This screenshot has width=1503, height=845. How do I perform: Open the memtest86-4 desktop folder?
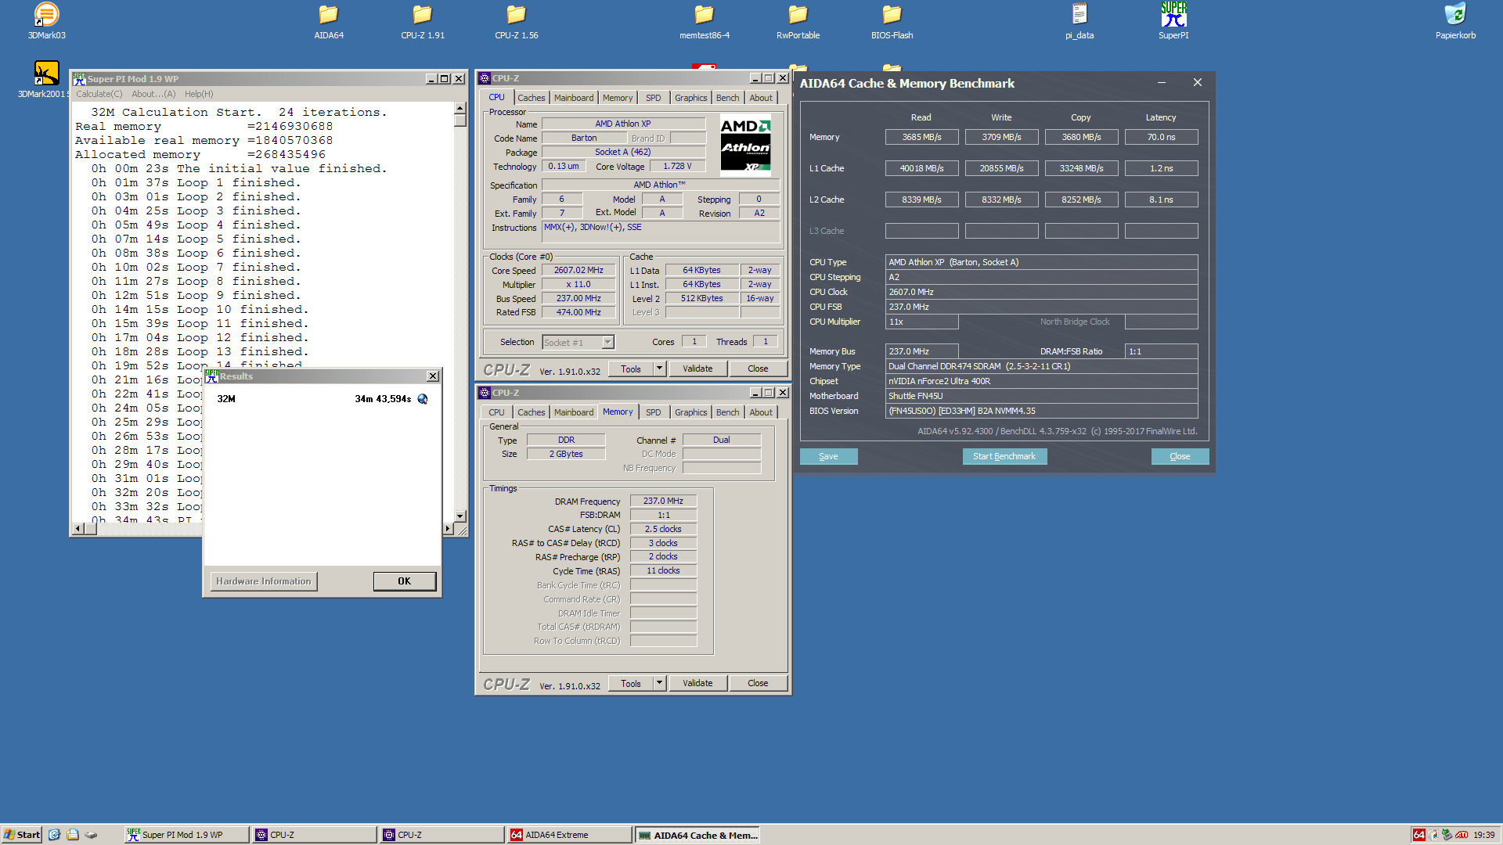pos(705,21)
